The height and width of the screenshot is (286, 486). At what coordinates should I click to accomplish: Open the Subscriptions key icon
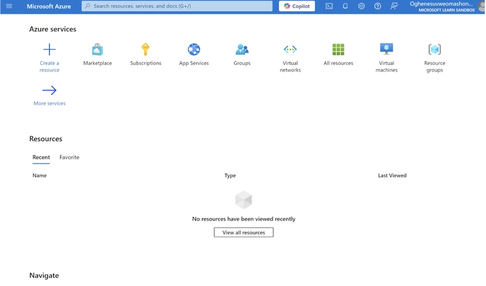tap(145, 50)
